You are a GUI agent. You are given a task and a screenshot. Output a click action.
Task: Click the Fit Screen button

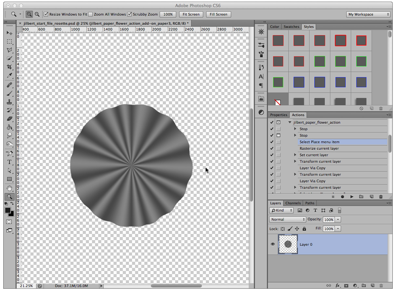[191, 14]
